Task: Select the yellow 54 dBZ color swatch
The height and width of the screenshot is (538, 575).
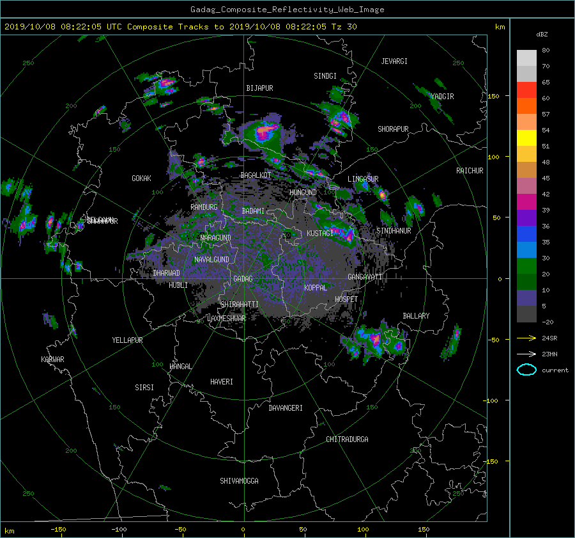Action: point(526,138)
